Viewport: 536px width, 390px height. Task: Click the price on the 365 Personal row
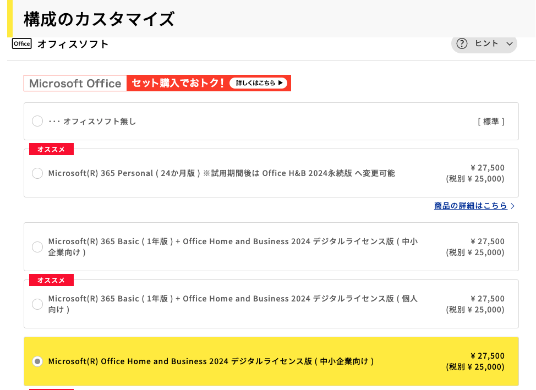point(475,173)
